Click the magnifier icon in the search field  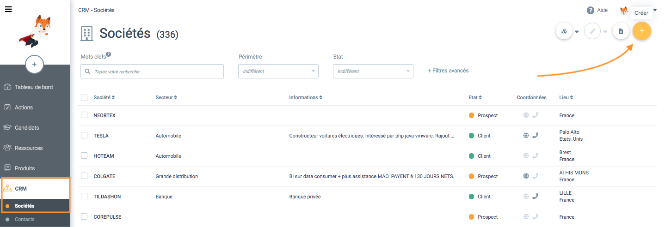click(88, 72)
